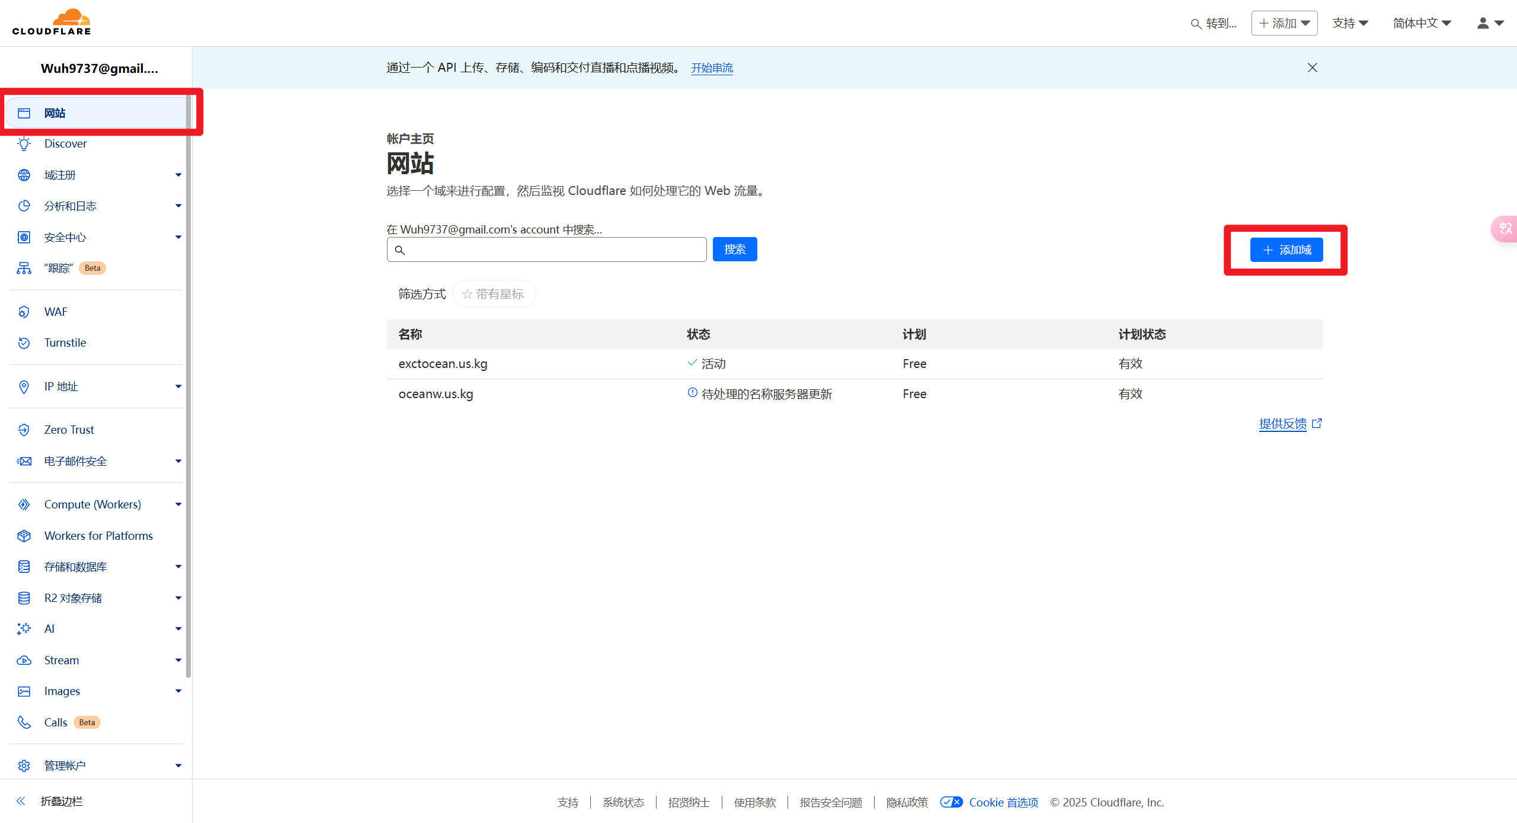Click the sidebar vertical scrollbar

188,385
